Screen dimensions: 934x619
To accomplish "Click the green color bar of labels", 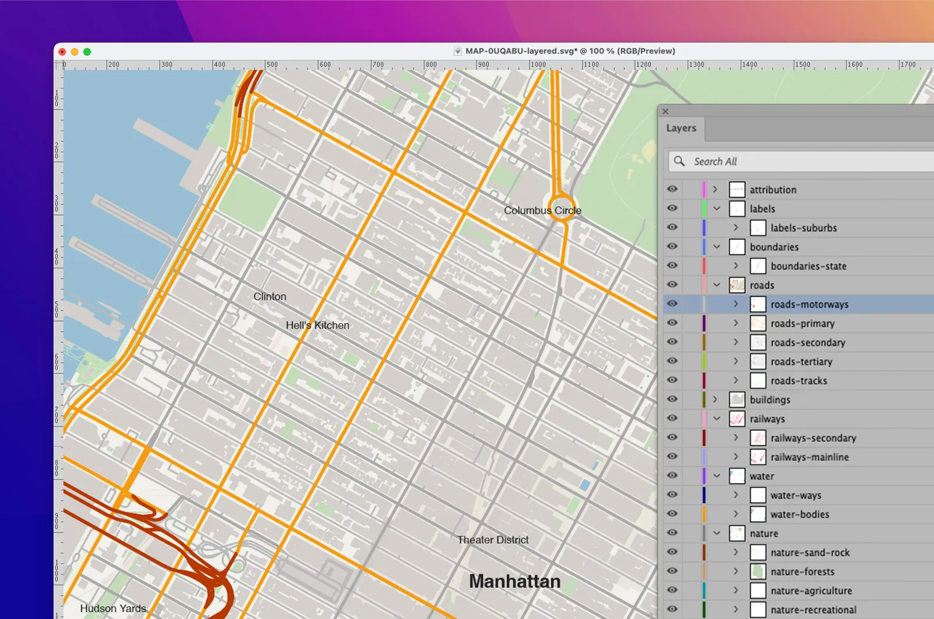I will coord(704,208).
